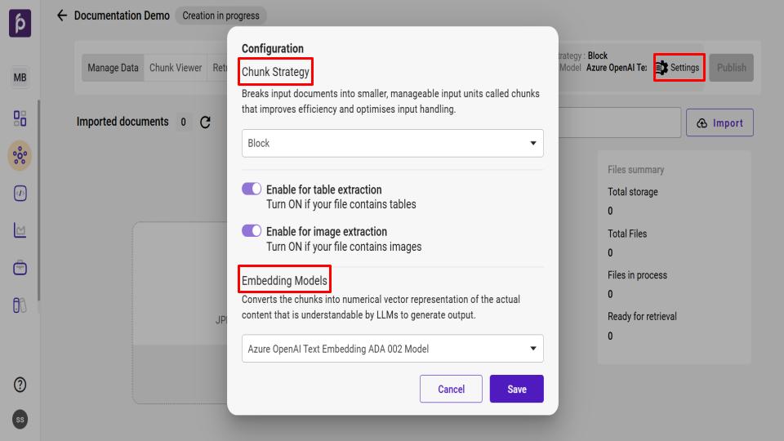Open the books library icon in sidebar
784x441 pixels.
coord(20,305)
